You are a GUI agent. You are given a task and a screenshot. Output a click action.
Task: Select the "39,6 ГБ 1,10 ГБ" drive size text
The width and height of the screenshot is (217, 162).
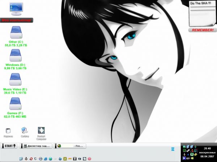click(x=15, y=93)
